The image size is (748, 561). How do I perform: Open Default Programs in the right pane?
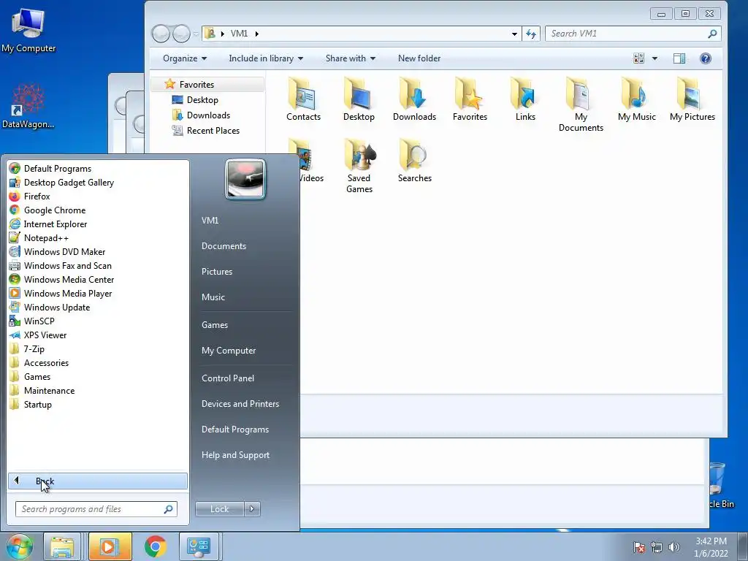point(235,430)
